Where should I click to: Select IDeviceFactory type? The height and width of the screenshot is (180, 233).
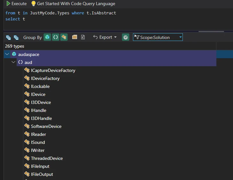(45, 78)
